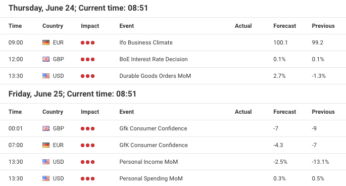The height and width of the screenshot is (186, 346).
Task: Click the Previous column header under Thursday
Action: click(323, 26)
